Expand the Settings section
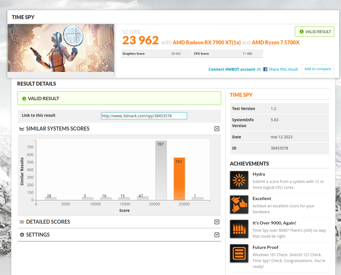341x275 pixels. (x=217, y=235)
